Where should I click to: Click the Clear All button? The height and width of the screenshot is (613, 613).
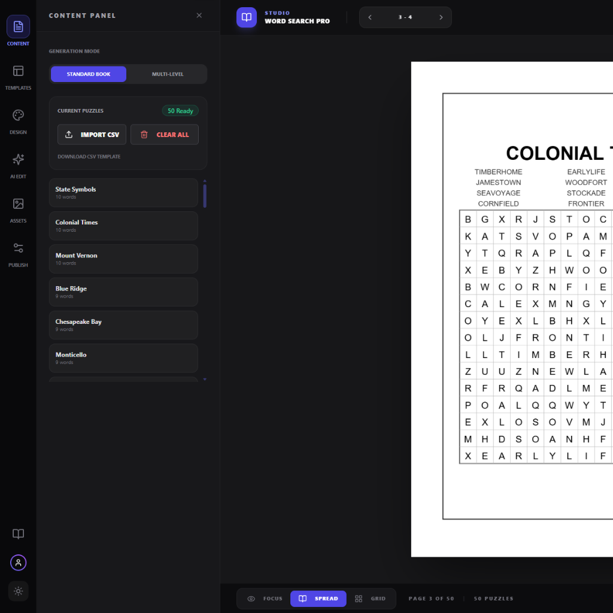[x=165, y=135]
